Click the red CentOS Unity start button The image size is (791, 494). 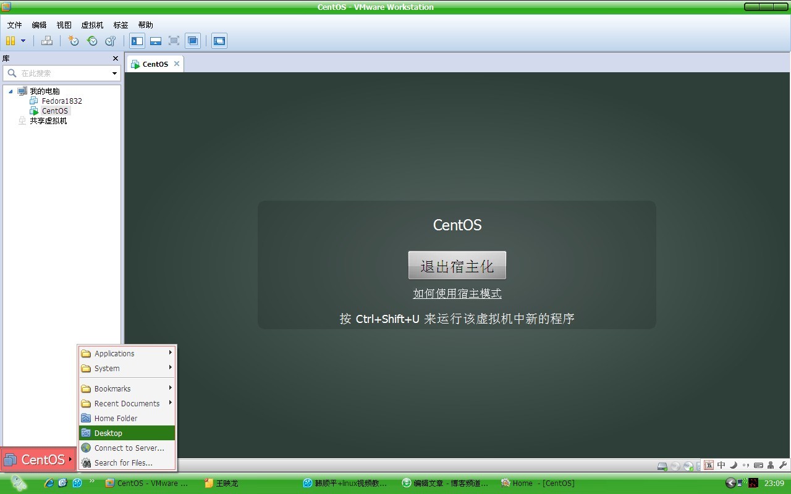(x=38, y=459)
